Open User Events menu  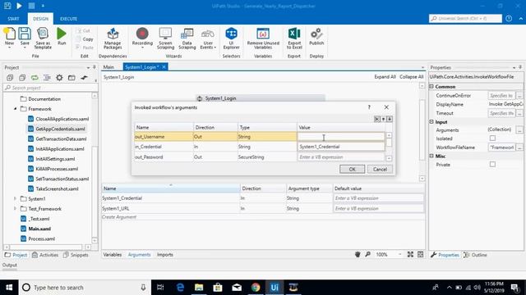[208, 39]
